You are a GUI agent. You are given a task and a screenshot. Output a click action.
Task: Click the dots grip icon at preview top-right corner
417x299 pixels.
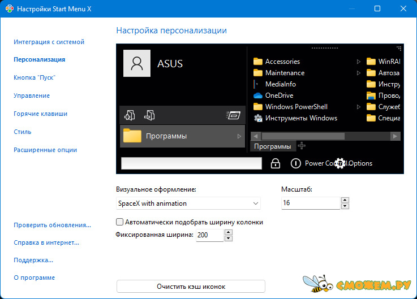(x=399, y=48)
